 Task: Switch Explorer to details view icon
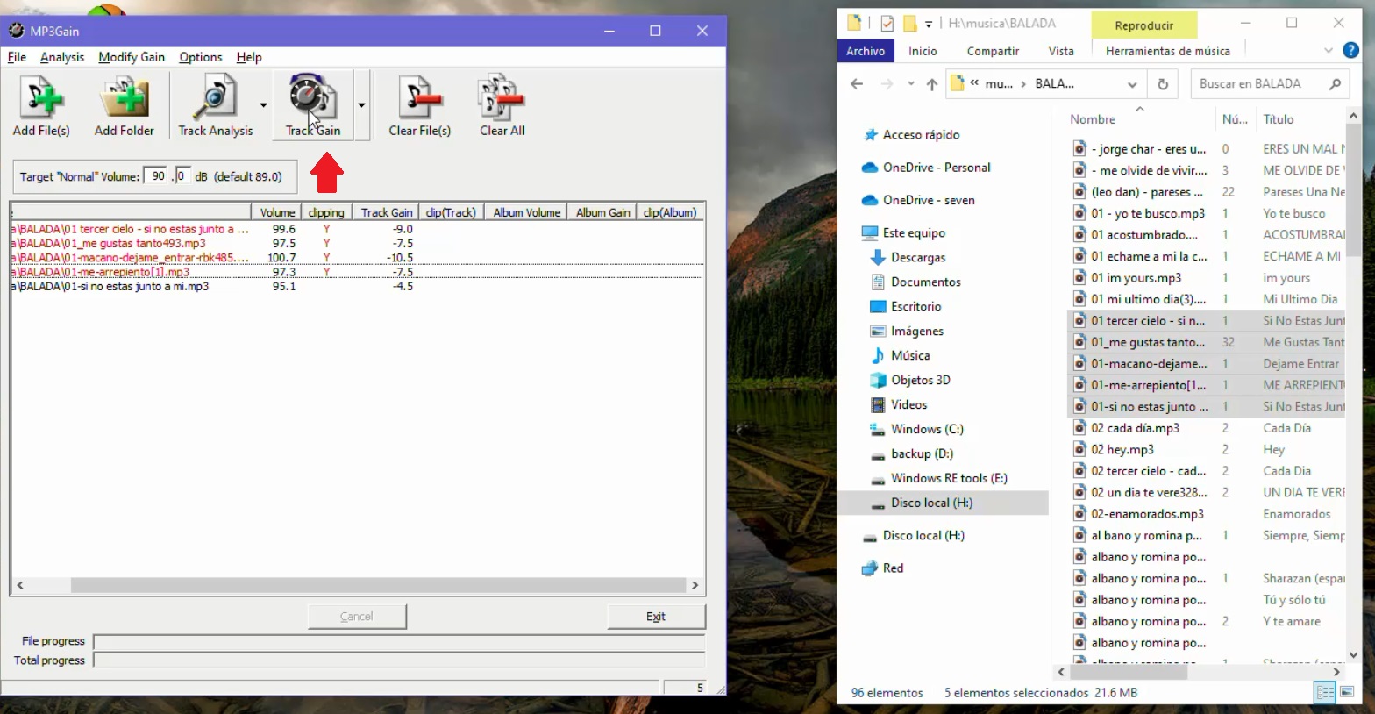(1325, 692)
